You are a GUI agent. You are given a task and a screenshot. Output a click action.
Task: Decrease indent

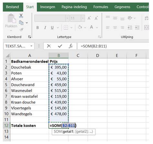130,27
